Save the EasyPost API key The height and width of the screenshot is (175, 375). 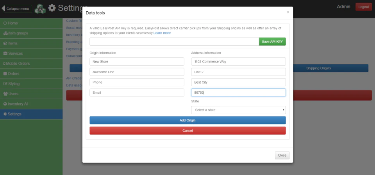pyautogui.click(x=272, y=41)
